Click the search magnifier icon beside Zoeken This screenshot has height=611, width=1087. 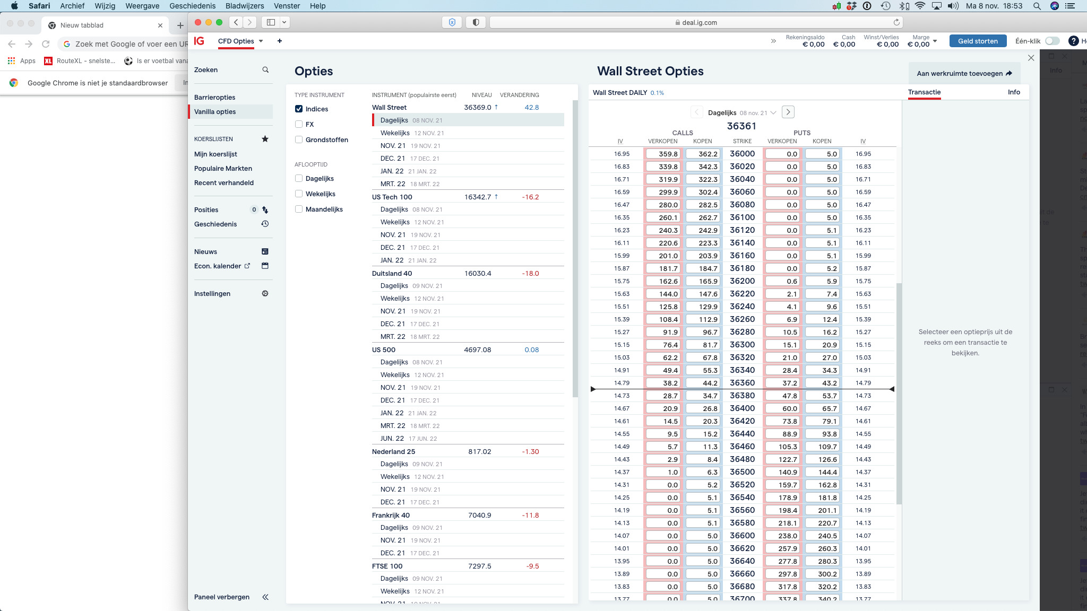point(265,69)
